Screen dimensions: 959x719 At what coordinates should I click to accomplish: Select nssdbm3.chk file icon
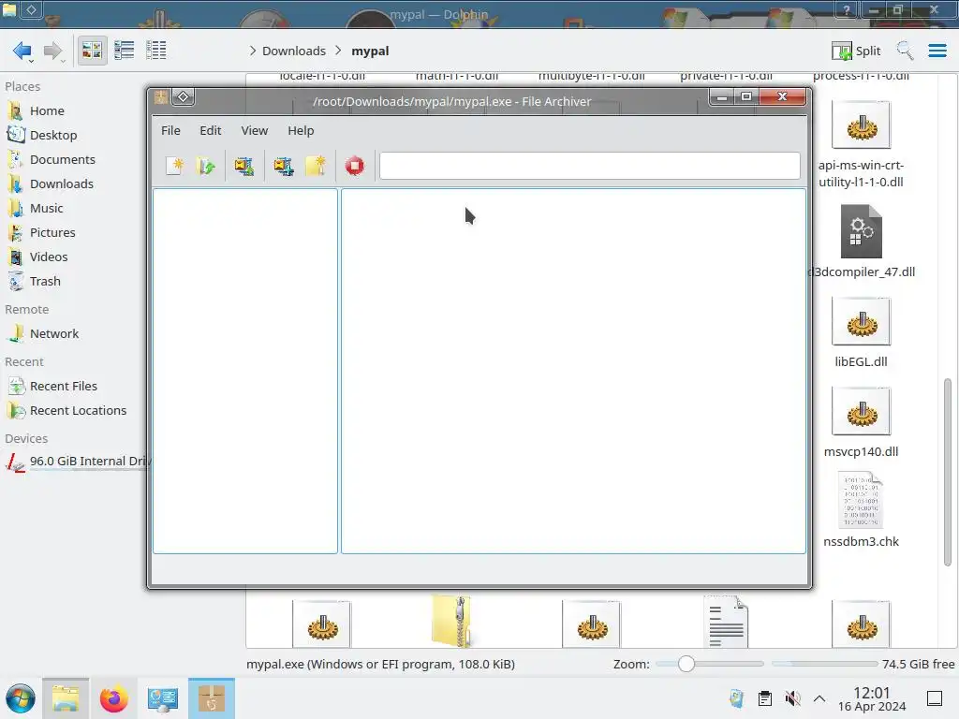(x=862, y=501)
